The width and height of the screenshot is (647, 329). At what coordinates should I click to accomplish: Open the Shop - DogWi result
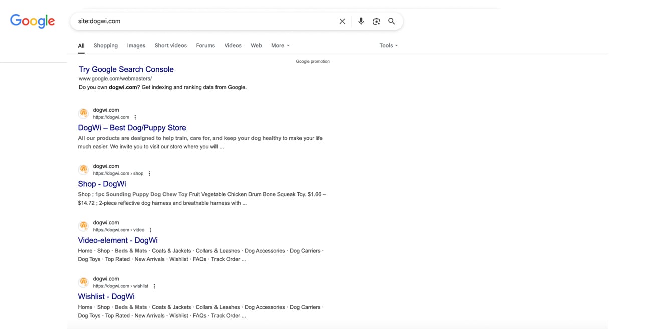coord(102,184)
